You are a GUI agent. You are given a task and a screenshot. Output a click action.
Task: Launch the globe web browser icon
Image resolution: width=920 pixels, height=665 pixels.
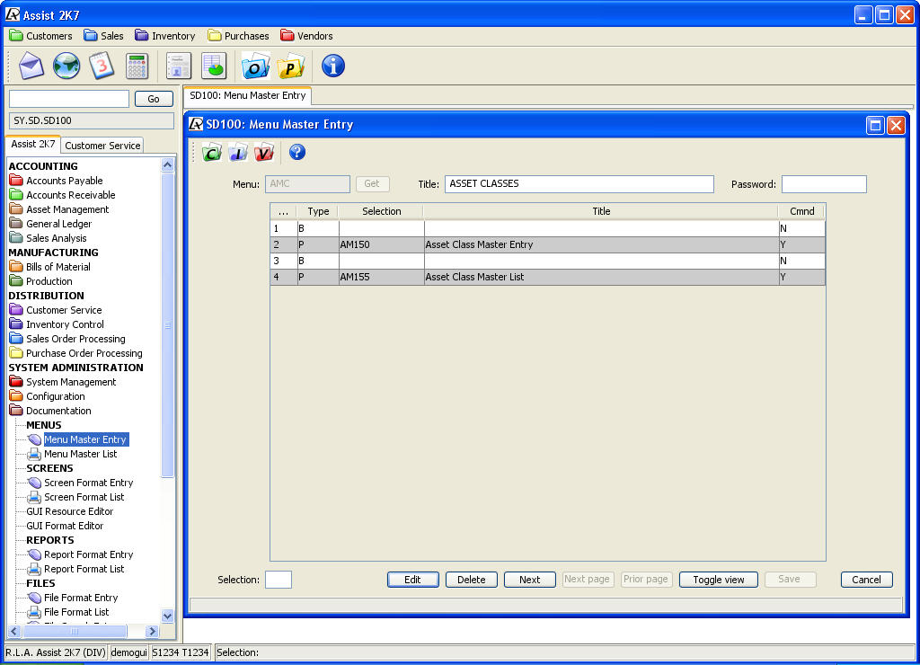click(66, 66)
